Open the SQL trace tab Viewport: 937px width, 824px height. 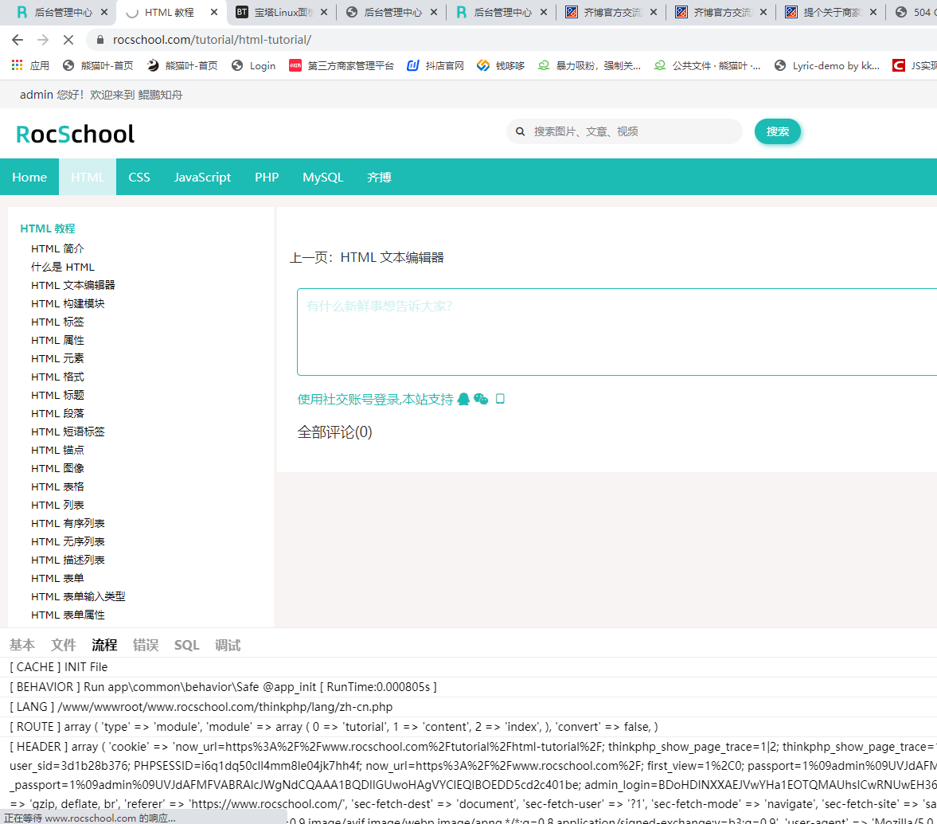[x=187, y=645]
